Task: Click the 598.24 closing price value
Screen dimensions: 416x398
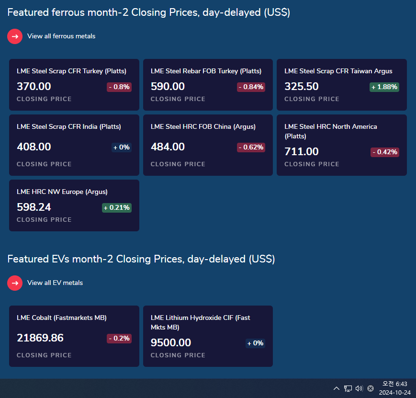Action: 34,207
